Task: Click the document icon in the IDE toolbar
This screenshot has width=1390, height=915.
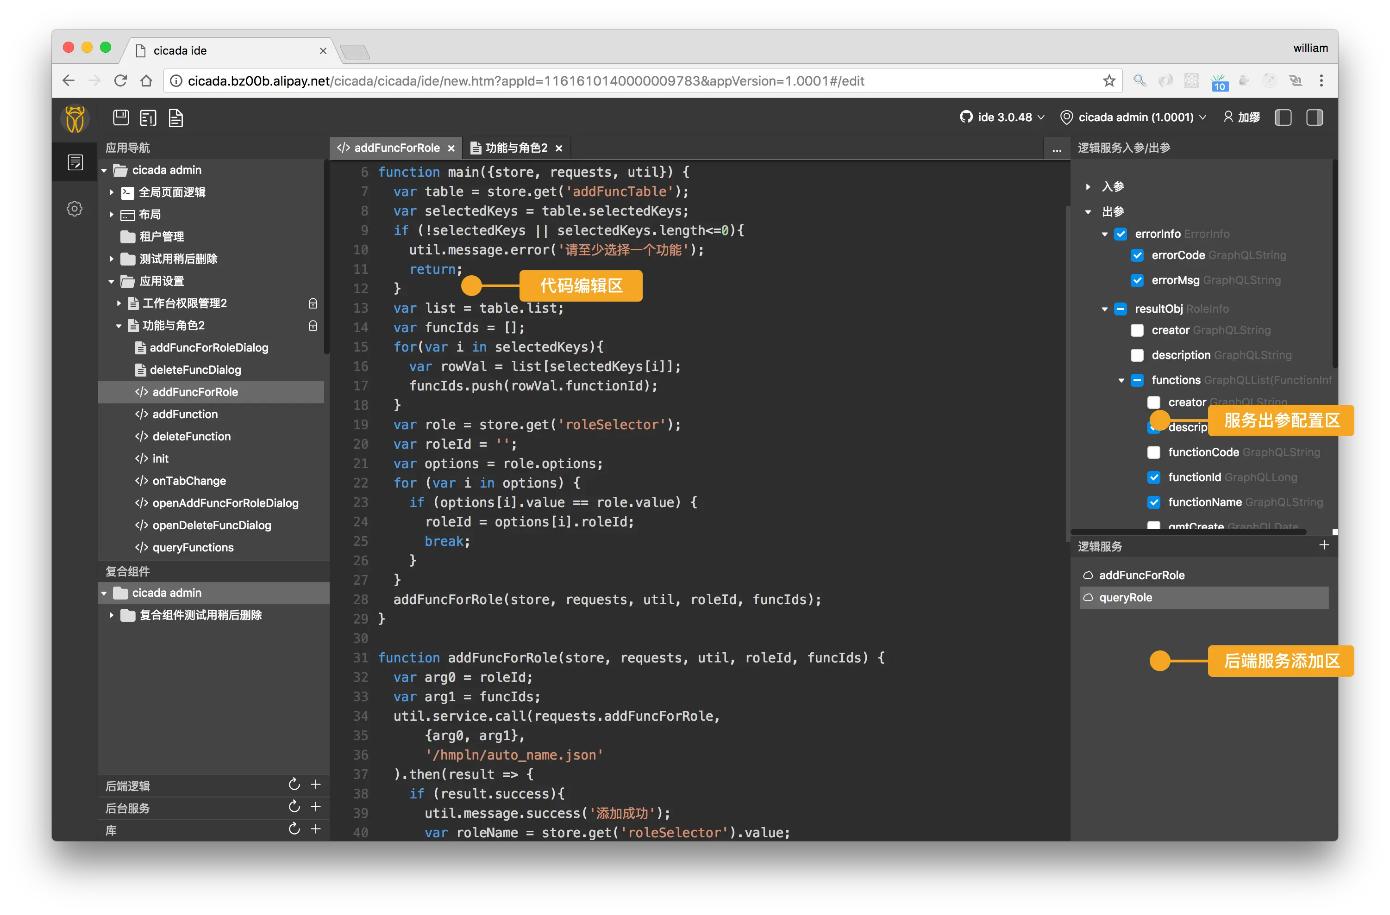Action: (x=176, y=118)
